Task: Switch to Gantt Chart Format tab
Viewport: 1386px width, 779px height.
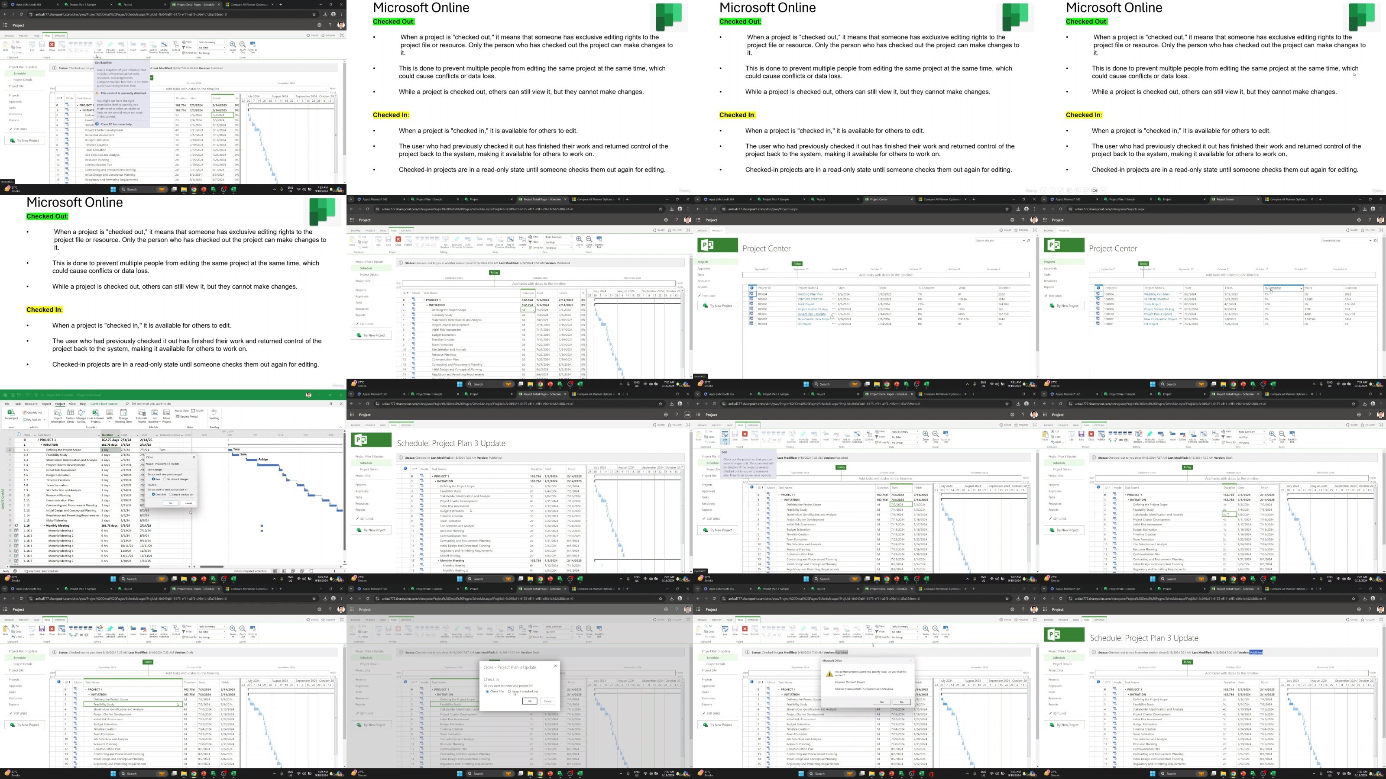Action: 104,404
